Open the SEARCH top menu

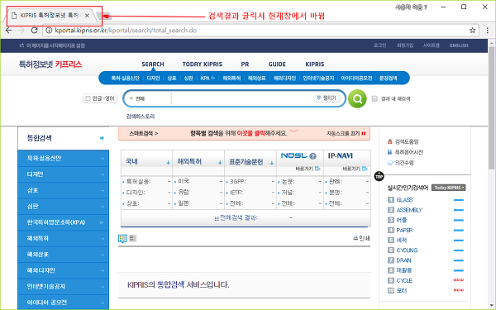click(x=153, y=64)
